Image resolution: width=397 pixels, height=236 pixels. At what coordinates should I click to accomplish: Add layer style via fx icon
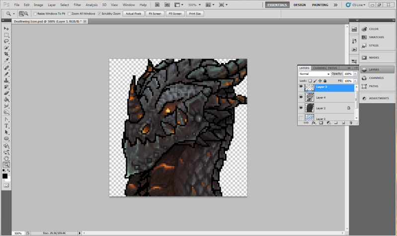point(314,123)
